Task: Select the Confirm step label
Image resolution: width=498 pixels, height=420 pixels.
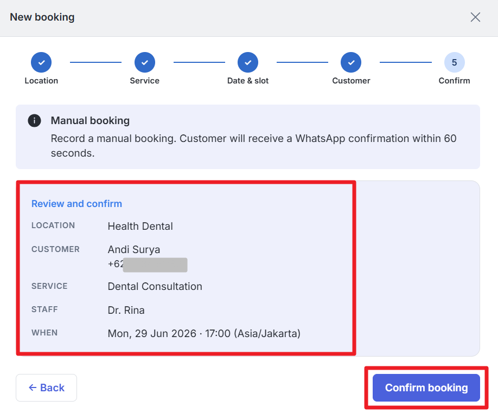Action: click(x=454, y=81)
